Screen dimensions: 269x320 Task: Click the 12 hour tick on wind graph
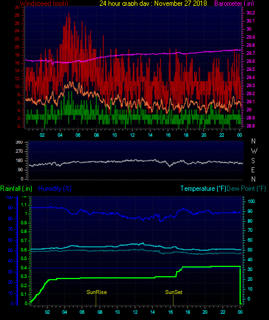(x=132, y=135)
